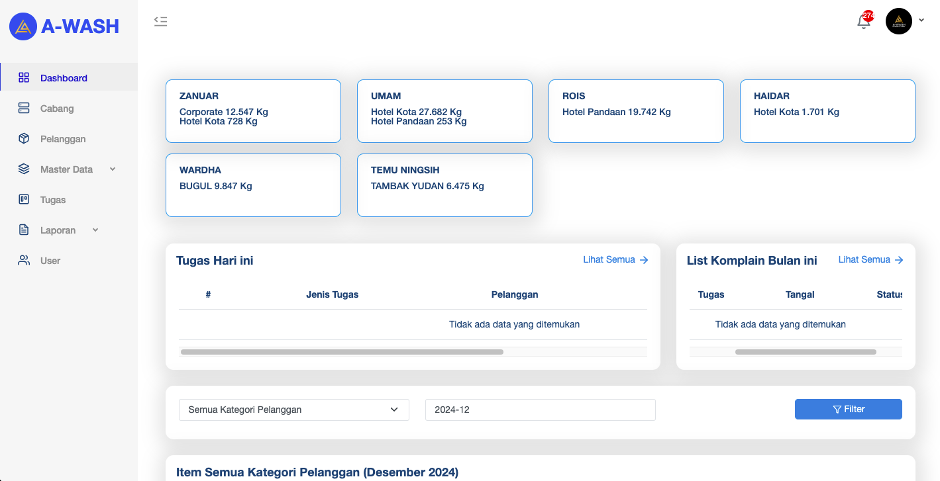Collapse the sidebar with the toggle icon
This screenshot has height=481, width=940.
click(160, 21)
